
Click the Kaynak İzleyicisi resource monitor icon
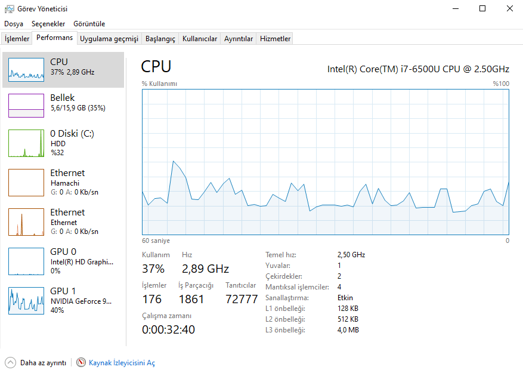pyautogui.click(x=81, y=362)
